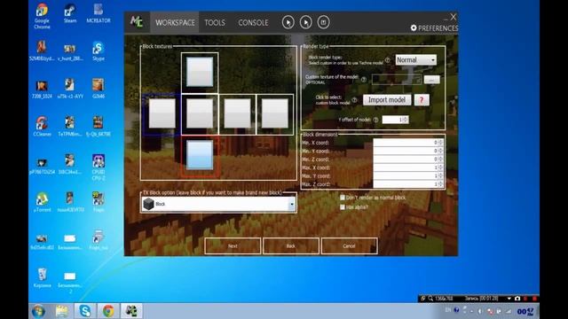Viewport: 568px width, 319px height.
Task: Enable the Has alpha? checkbox
Action: tap(343, 206)
